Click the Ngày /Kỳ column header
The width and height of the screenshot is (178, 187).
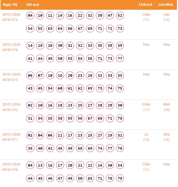(10, 5)
